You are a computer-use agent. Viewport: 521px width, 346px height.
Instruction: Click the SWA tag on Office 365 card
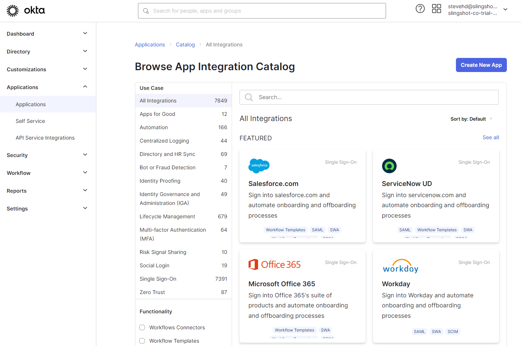tap(325, 330)
